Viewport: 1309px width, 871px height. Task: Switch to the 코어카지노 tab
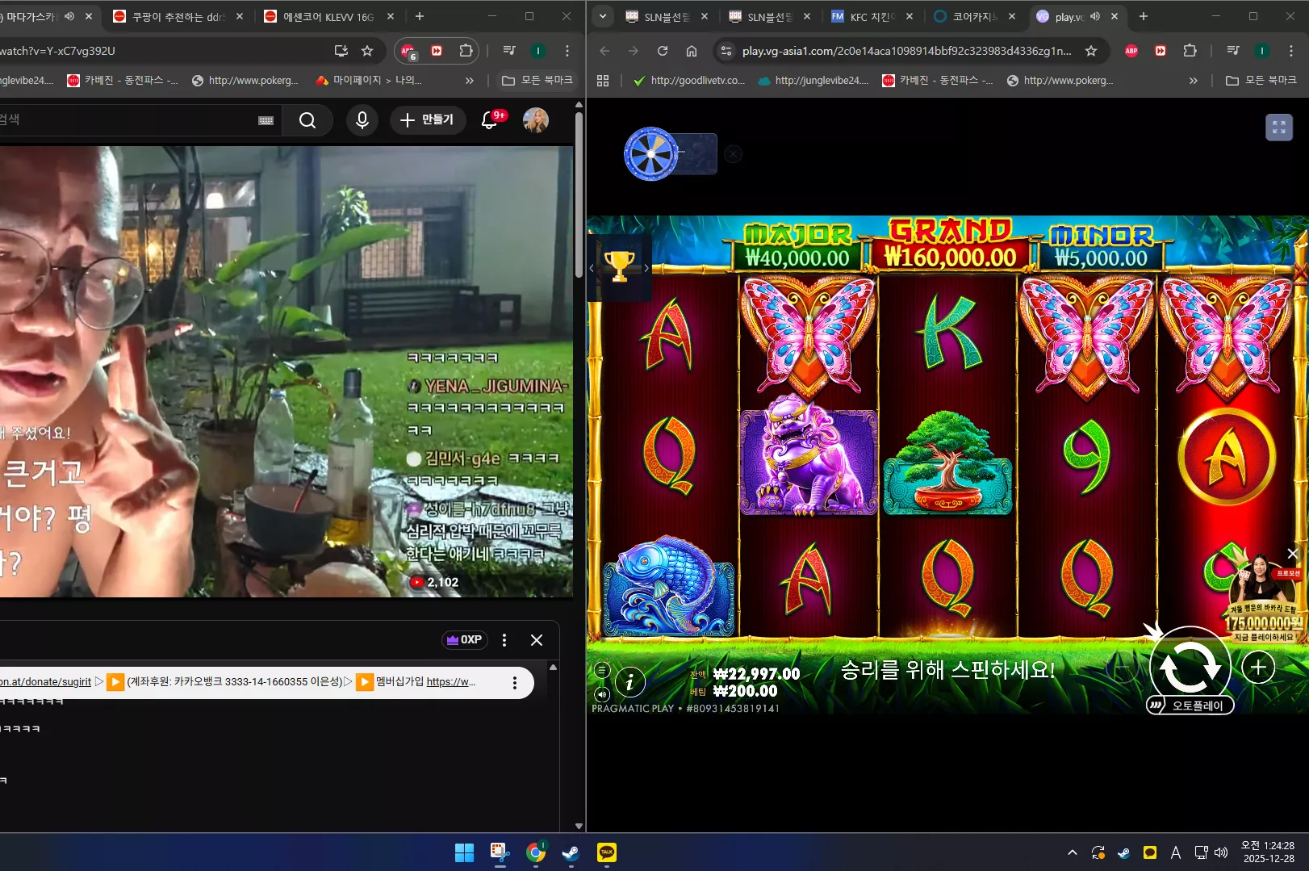[x=974, y=16]
